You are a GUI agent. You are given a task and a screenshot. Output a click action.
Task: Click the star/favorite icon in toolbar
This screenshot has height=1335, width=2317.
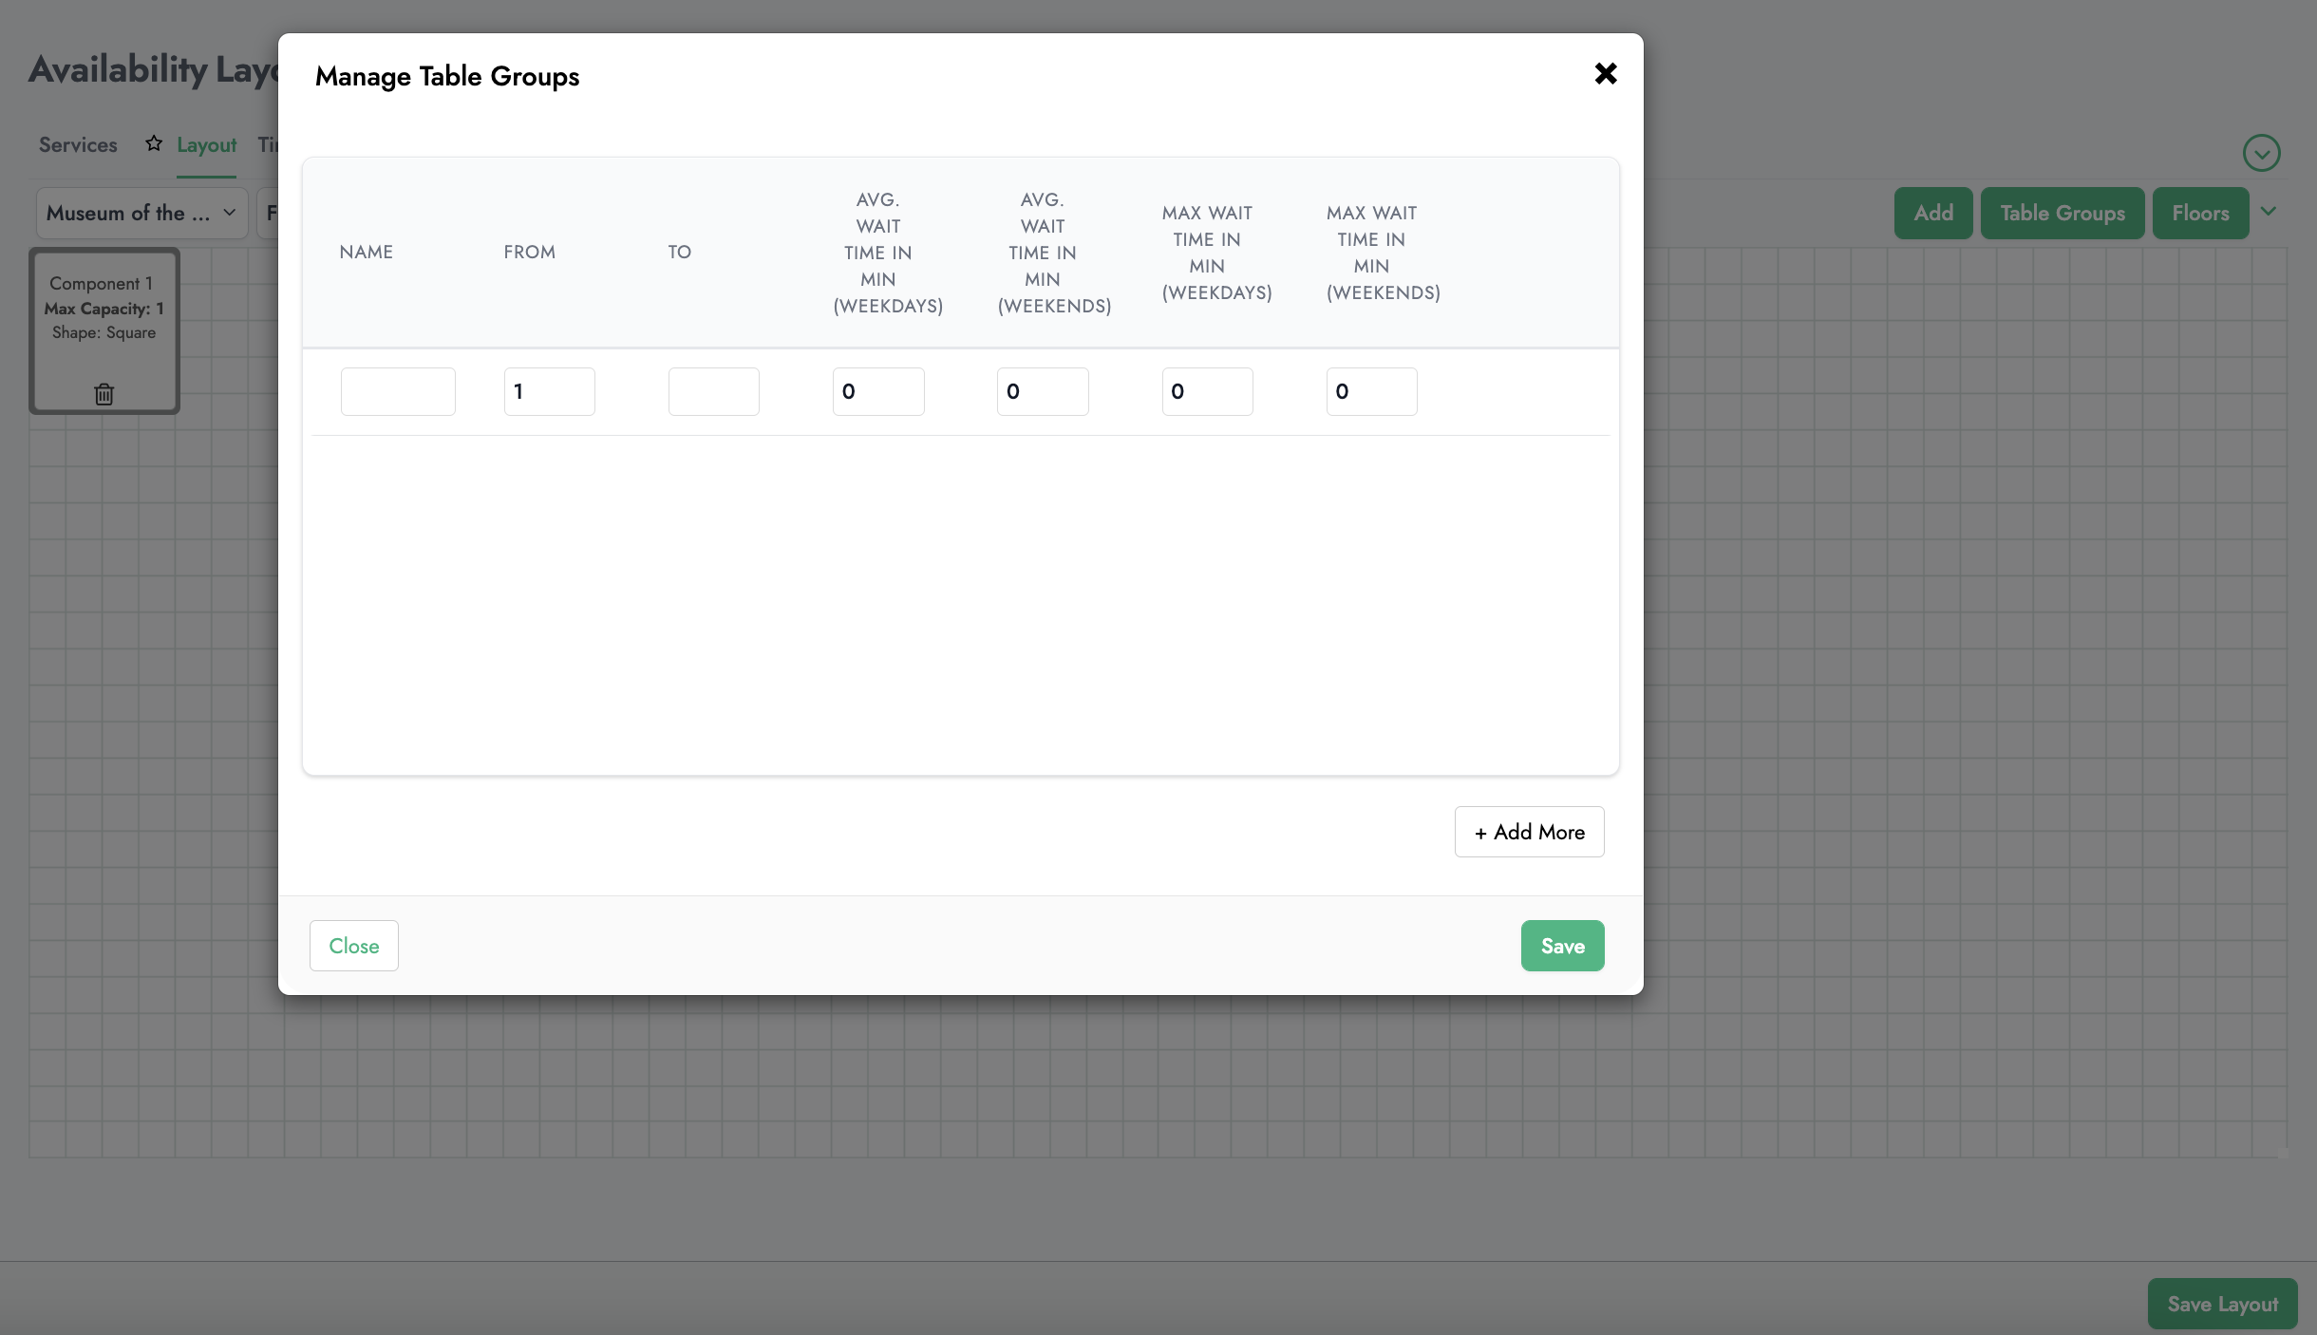(153, 144)
